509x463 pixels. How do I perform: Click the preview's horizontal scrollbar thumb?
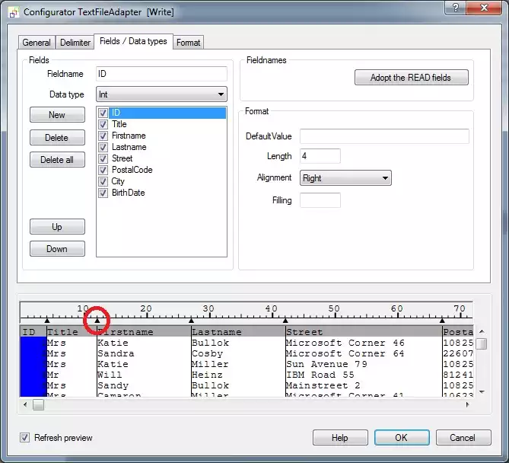(38, 404)
